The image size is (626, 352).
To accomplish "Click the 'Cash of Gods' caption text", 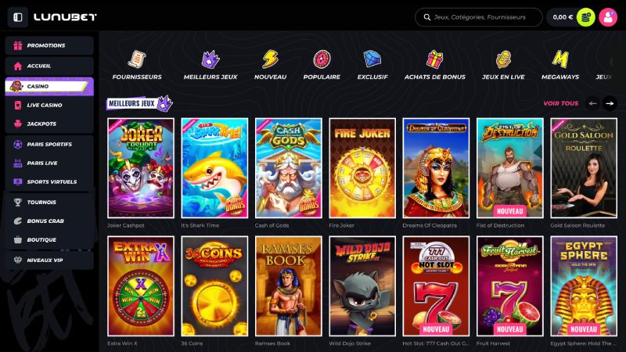I will tap(272, 225).
